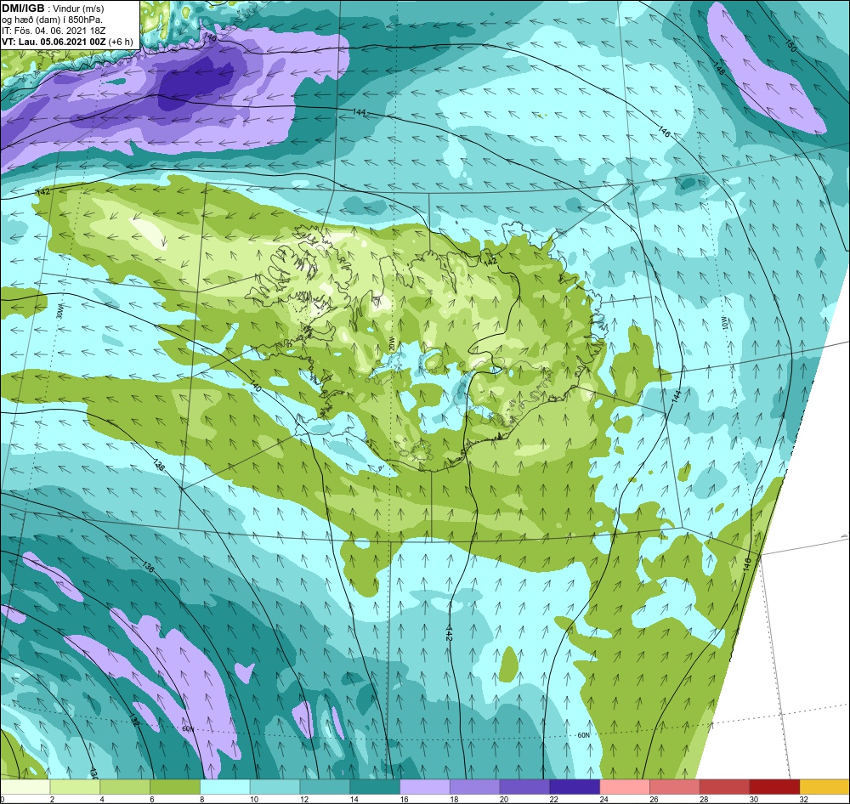Click the 12–14 m/s teal legend swatch
The width and height of the screenshot is (850, 804).
coord(325,787)
